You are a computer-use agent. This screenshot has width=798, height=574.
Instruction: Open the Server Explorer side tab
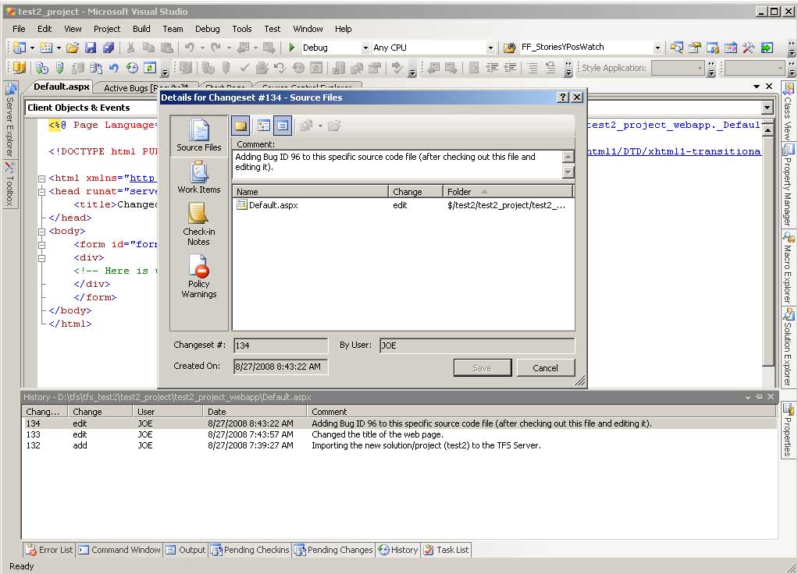click(x=10, y=121)
